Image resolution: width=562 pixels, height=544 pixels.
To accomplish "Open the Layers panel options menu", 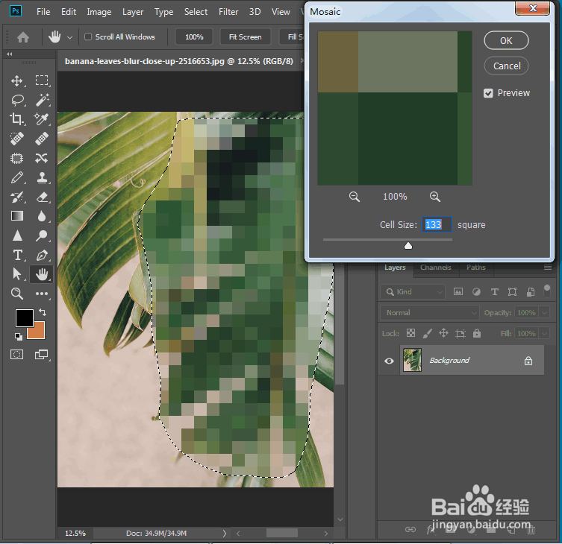I will click(x=547, y=268).
